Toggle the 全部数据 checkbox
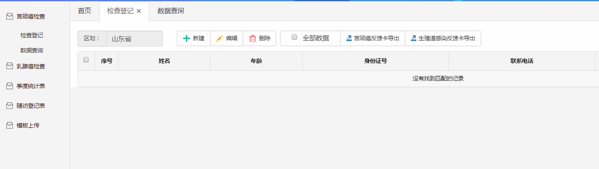 point(294,37)
